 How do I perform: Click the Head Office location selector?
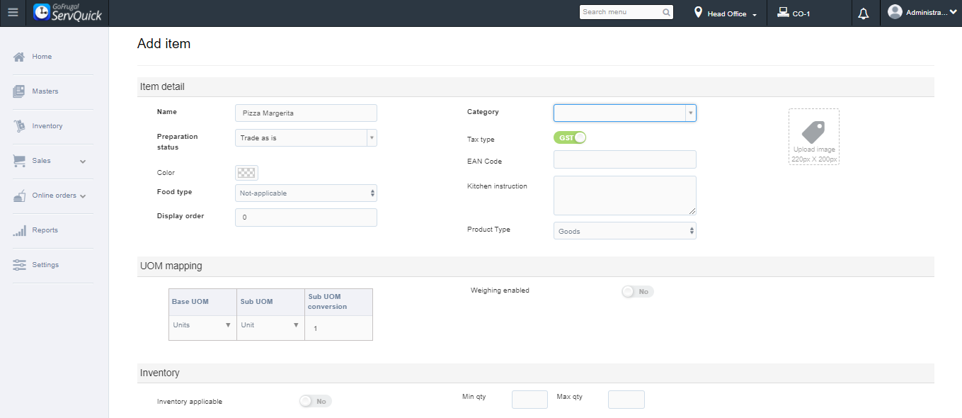(x=726, y=13)
